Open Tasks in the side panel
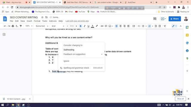Screen dimensions: 191x107 coord(187,43)
